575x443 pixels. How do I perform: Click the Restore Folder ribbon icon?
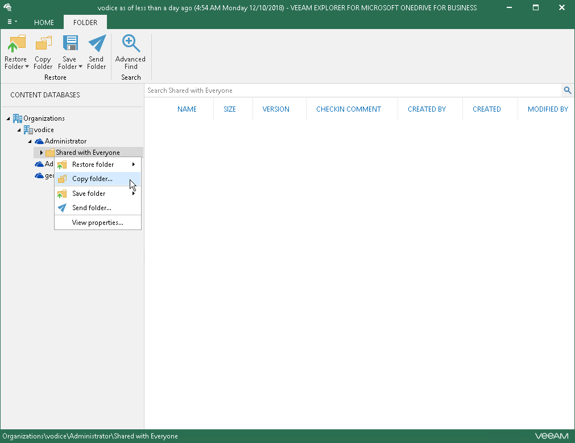16,44
